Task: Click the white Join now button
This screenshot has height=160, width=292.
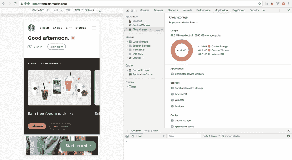Action: click(57, 47)
